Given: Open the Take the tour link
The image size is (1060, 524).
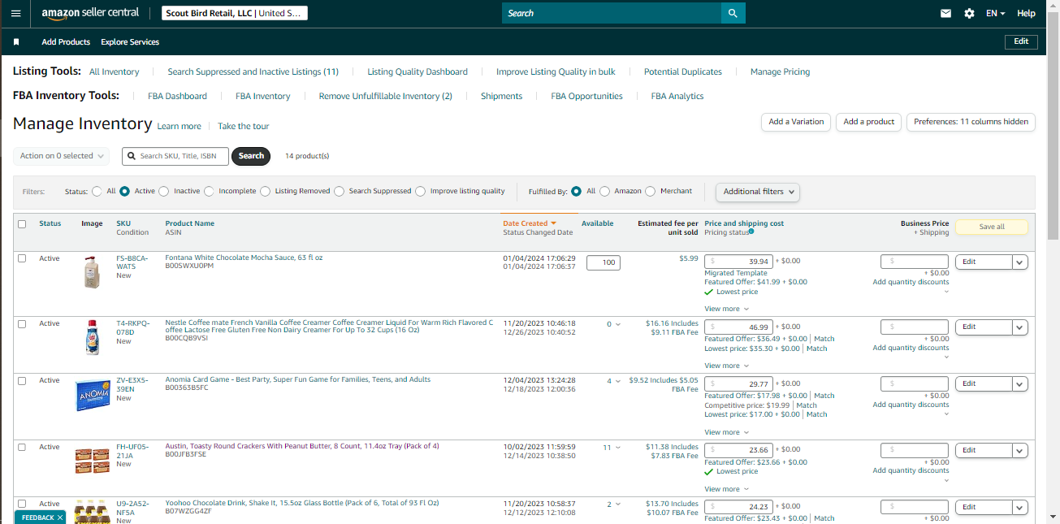Looking at the screenshot, I should coord(243,126).
